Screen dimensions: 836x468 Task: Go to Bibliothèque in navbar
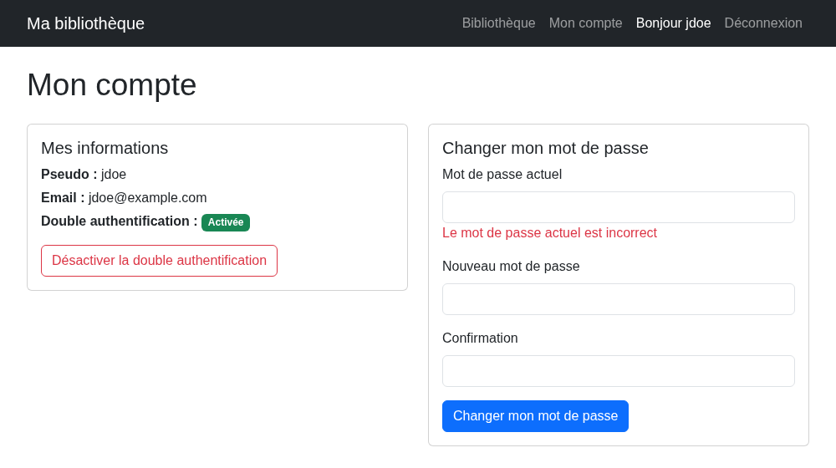pyautogui.click(x=498, y=23)
